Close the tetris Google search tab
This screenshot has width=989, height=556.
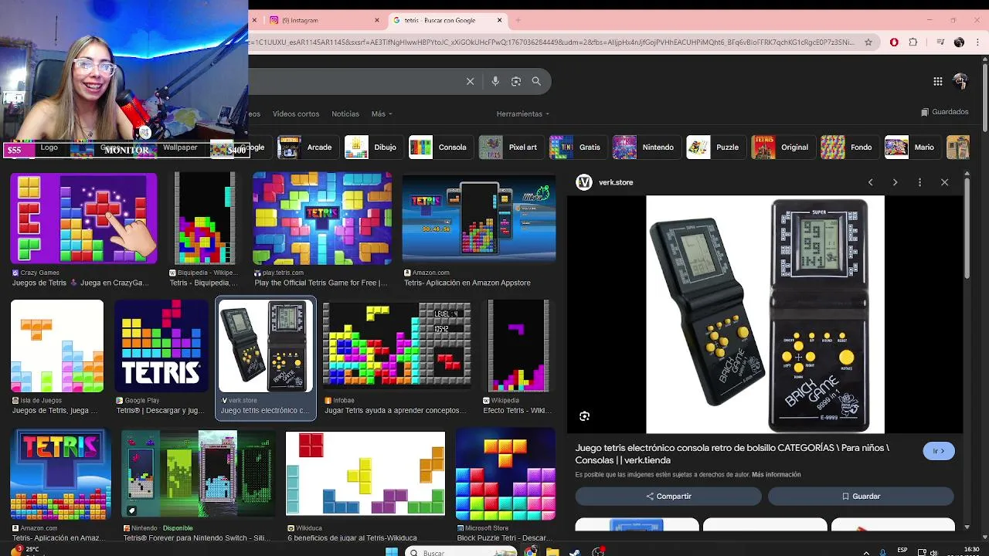tap(499, 20)
